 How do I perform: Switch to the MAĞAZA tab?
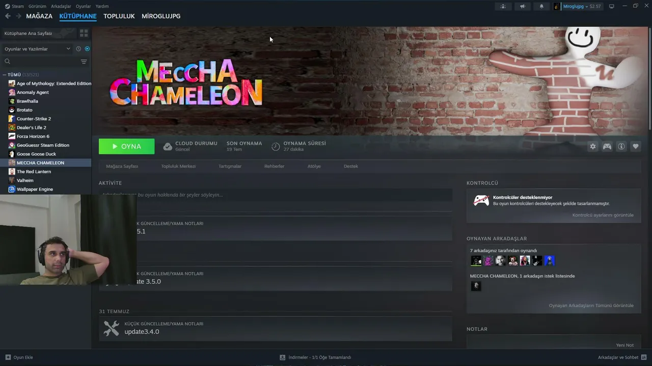point(39,16)
